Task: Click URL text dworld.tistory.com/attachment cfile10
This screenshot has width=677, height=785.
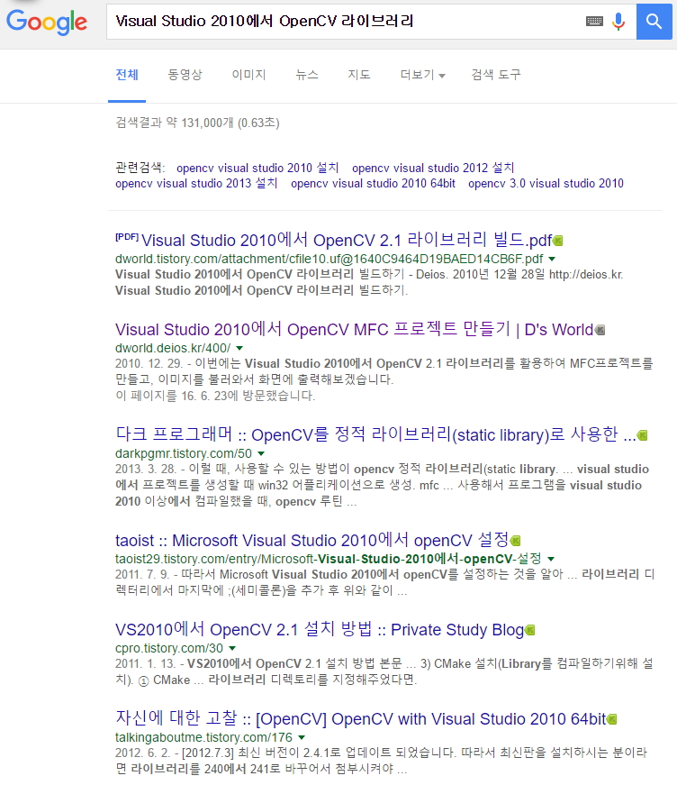Action: [329, 259]
